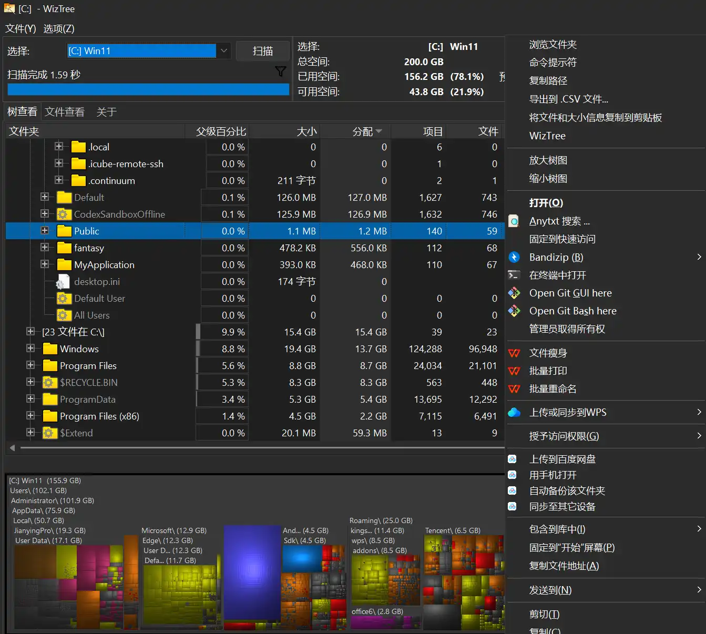The image size is (706, 634).
Task: Click the Default User row name
Action: (x=99, y=298)
